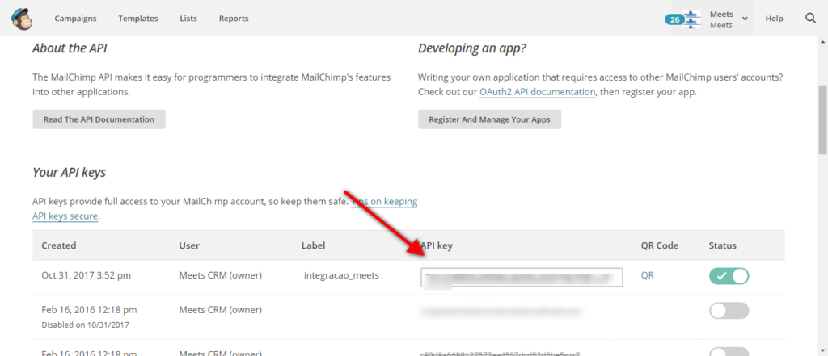Click the User column header

coord(189,245)
